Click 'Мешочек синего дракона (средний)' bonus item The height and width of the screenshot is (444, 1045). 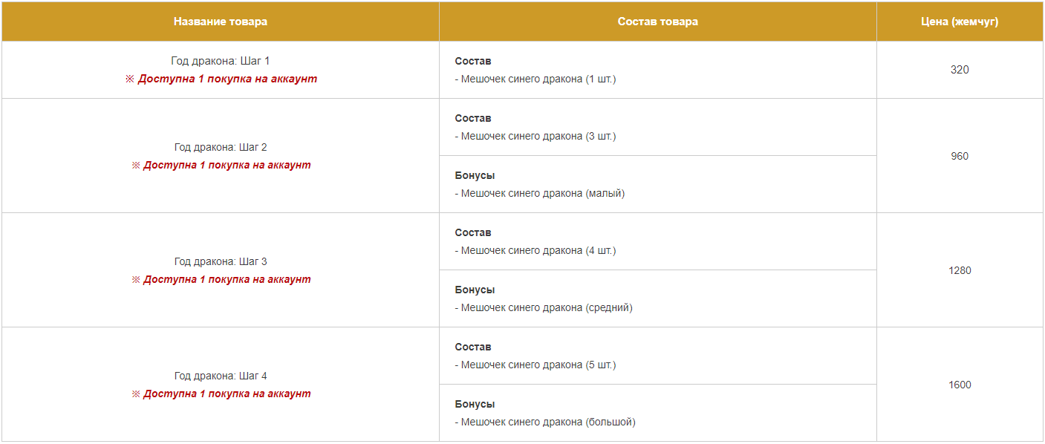click(x=544, y=307)
